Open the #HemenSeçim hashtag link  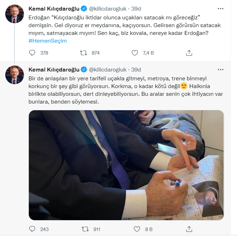pyautogui.click(x=48, y=41)
